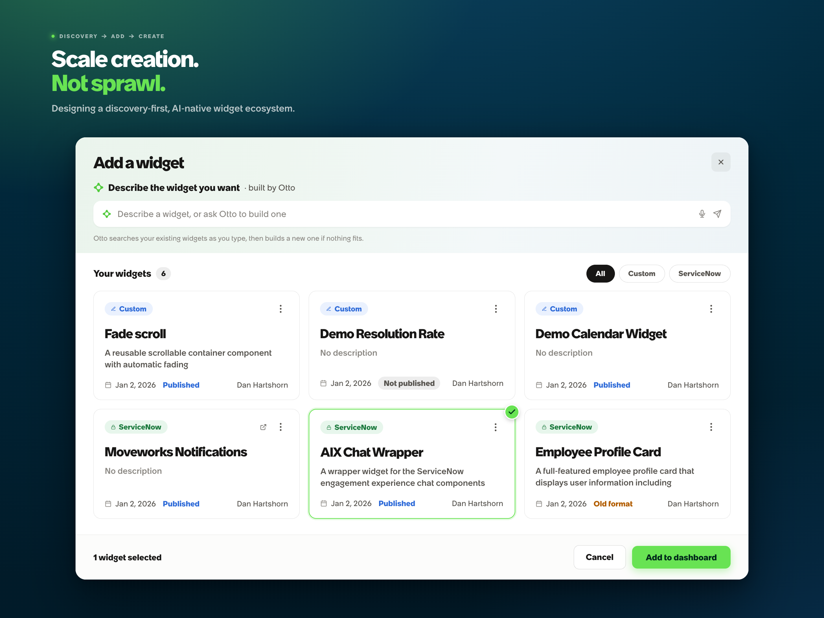Select the Moveworks Notifications widget title
The image size is (824, 618).
[176, 452]
